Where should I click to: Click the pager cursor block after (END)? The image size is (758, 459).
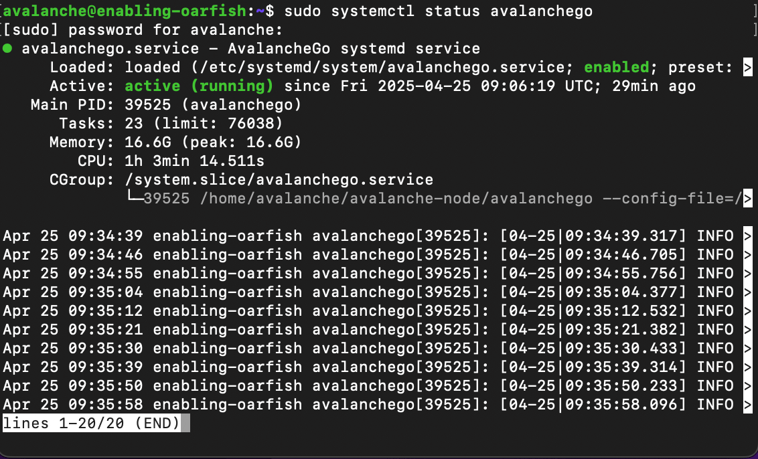(185, 424)
